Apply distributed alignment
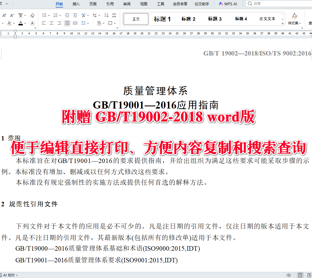The height and width of the screenshot is (278, 312). tap(75, 23)
